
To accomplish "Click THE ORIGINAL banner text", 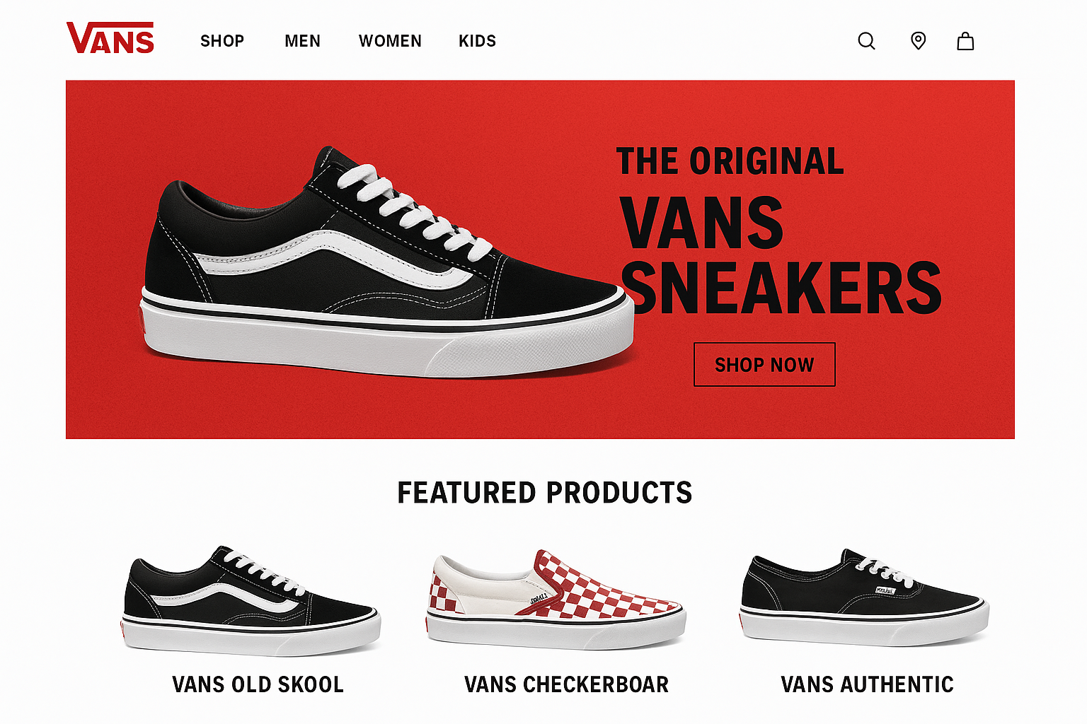I will 730,161.
